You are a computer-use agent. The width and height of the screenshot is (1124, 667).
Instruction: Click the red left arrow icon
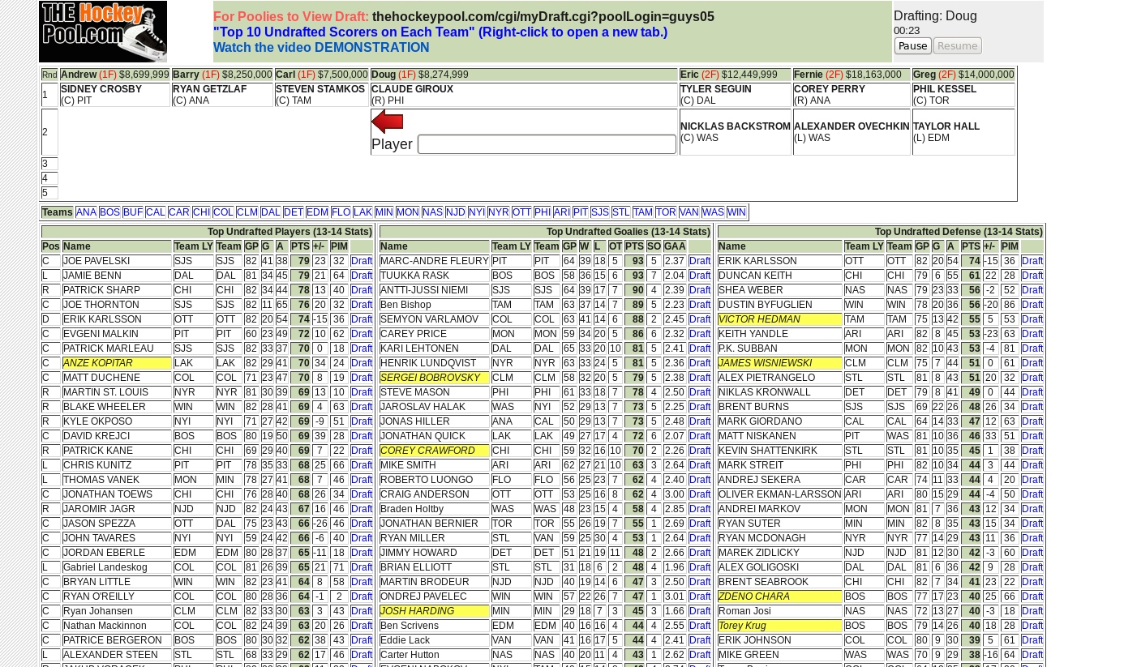pos(388,122)
